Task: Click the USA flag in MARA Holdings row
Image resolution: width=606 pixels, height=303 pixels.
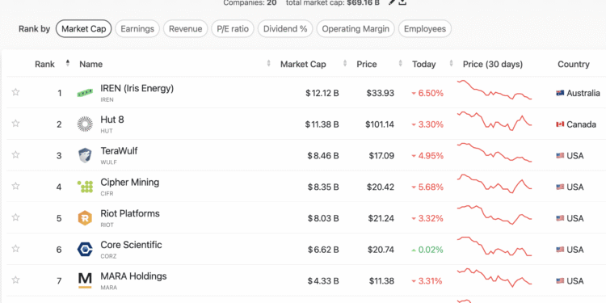Action: click(x=560, y=281)
